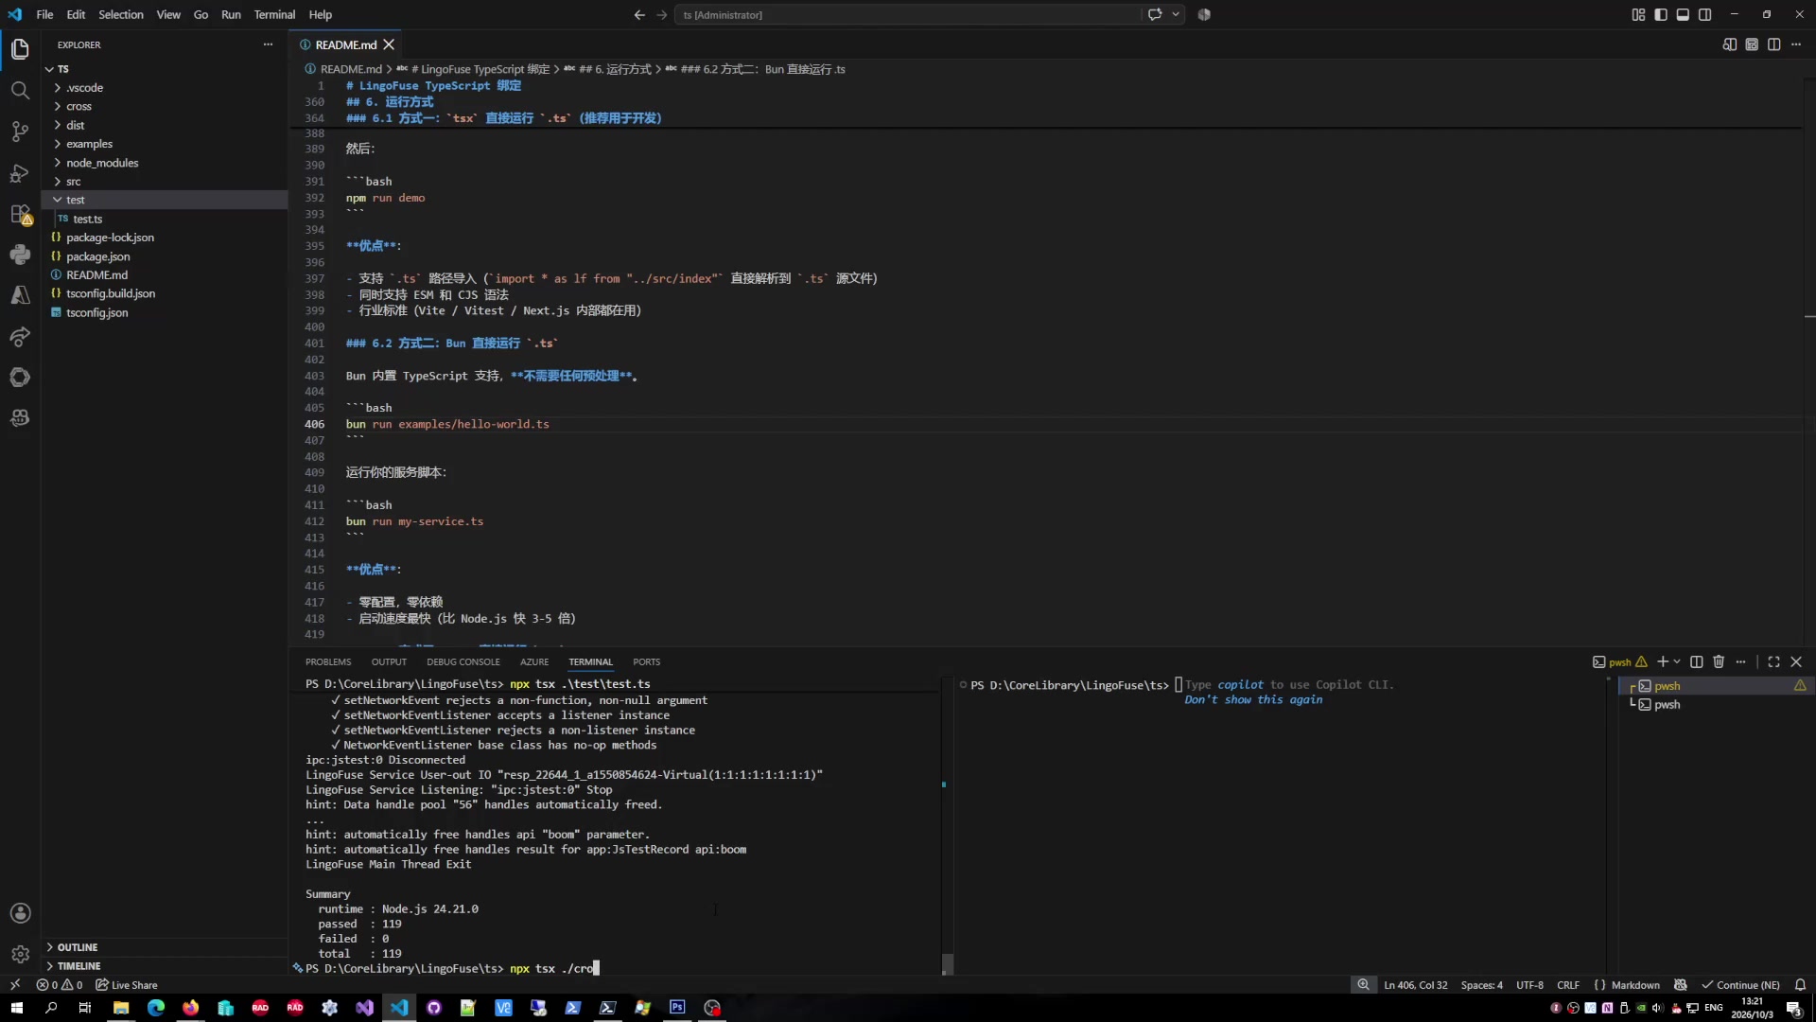Image resolution: width=1816 pixels, height=1022 pixels.
Task: Open notifications bell in status bar
Action: click(x=1800, y=985)
